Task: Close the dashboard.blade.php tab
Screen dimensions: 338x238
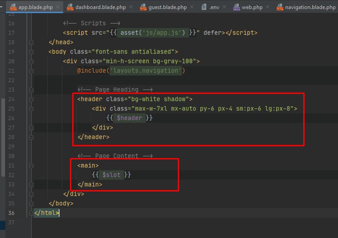Action: tap(131, 7)
